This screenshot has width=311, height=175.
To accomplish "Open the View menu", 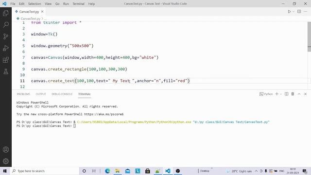I will click(x=48, y=4).
